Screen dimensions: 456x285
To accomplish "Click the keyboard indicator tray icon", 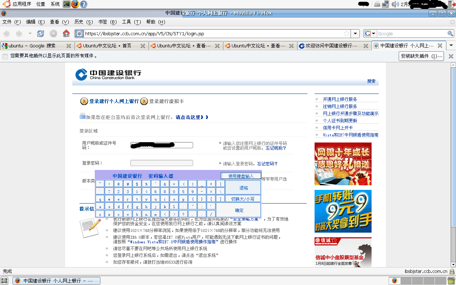I will point(377,4).
